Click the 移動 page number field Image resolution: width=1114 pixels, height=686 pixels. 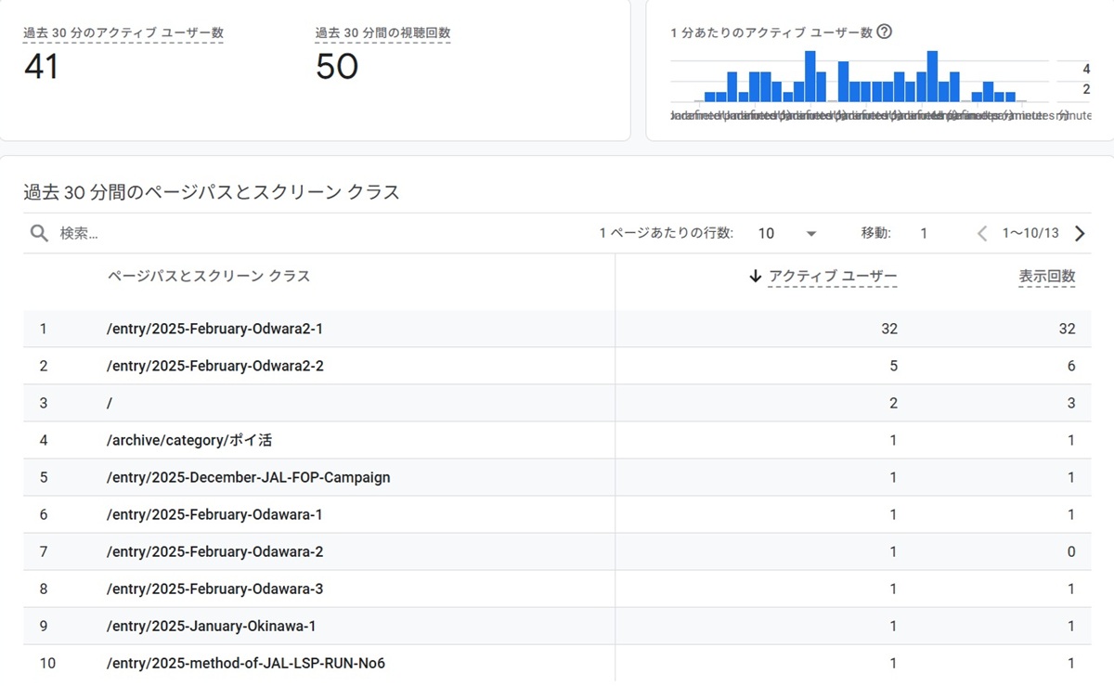pos(924,234)
